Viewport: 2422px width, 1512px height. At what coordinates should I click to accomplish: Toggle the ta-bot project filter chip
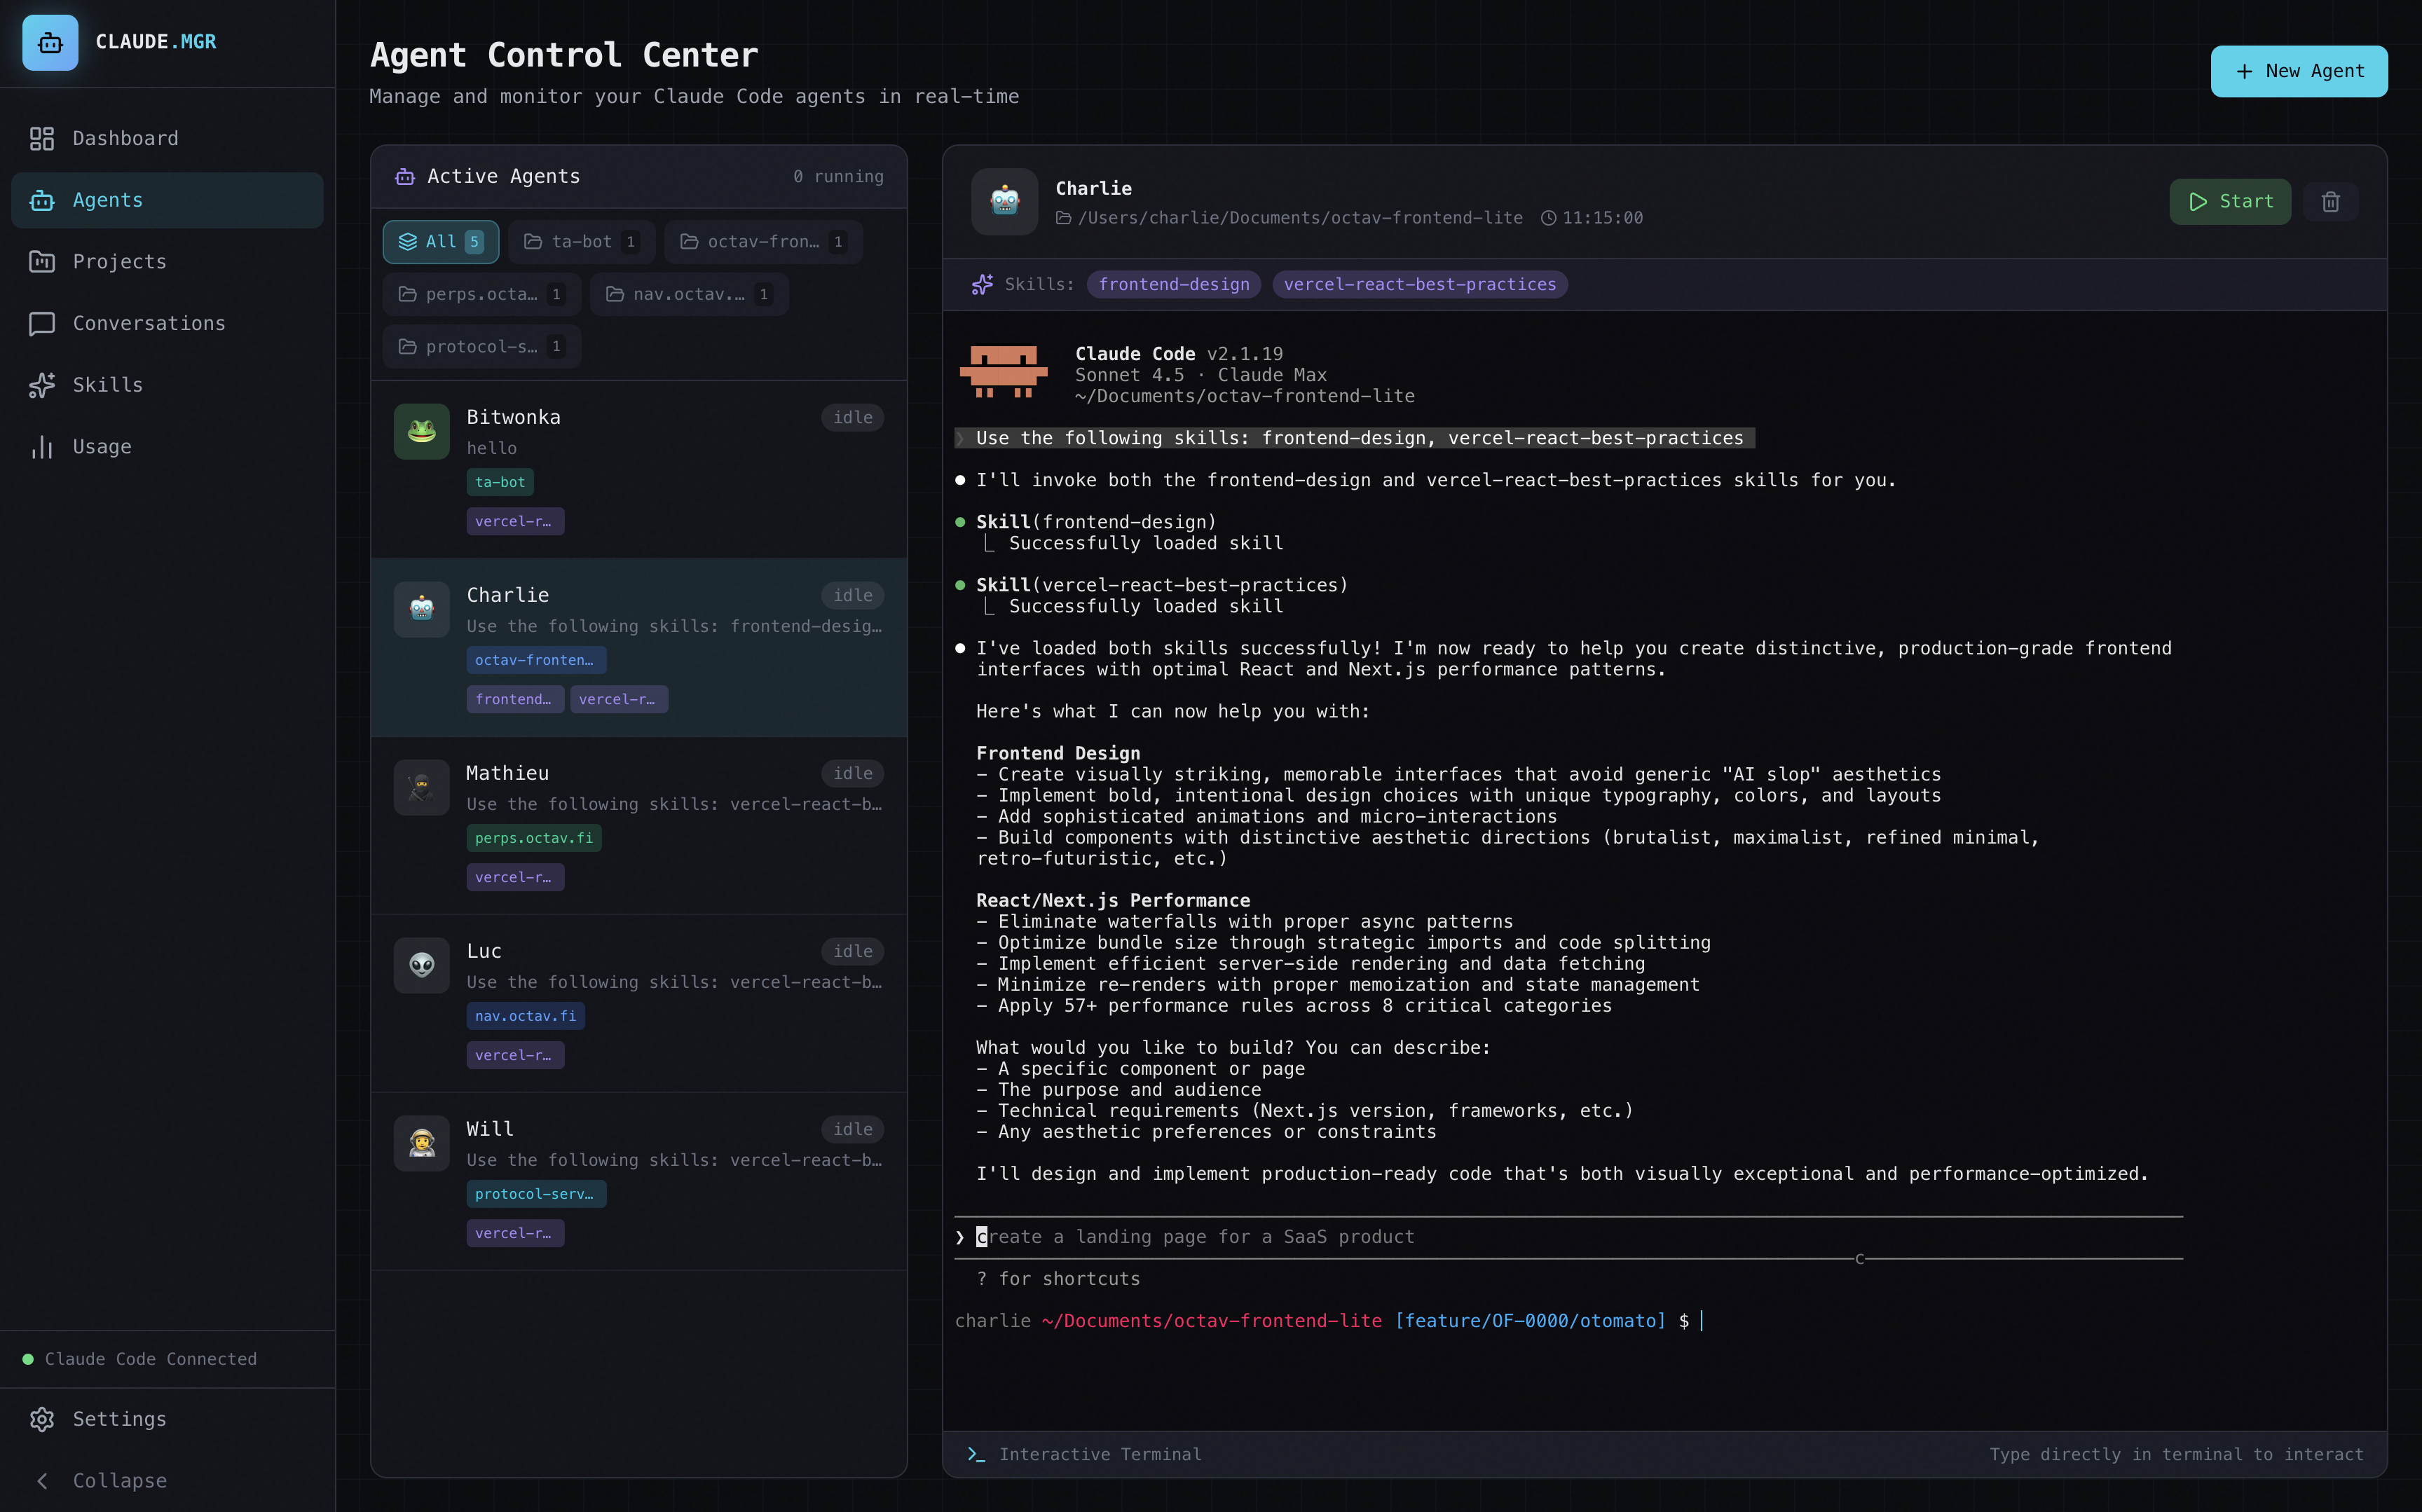581,241
